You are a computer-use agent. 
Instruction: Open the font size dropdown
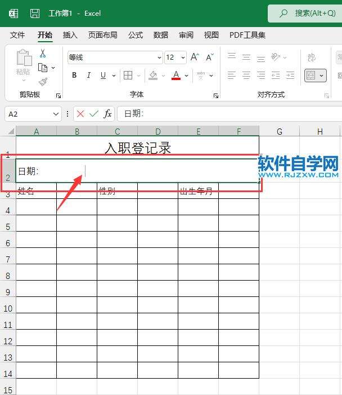tap(183, 57)
